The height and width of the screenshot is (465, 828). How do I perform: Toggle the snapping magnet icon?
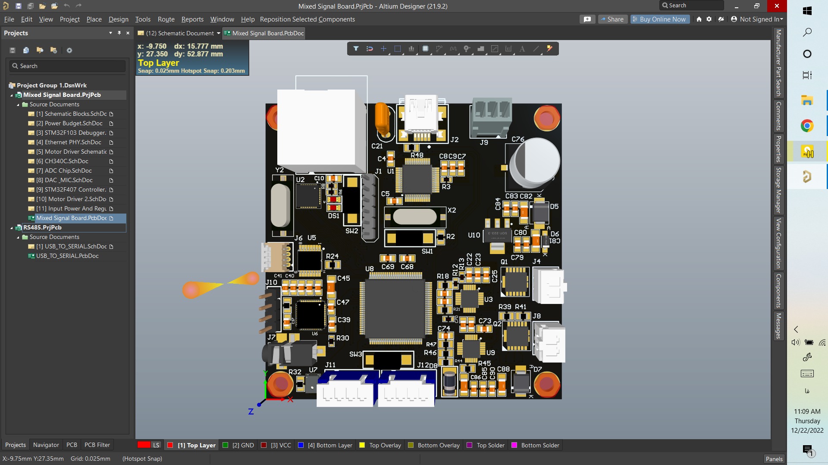point(370,49)
